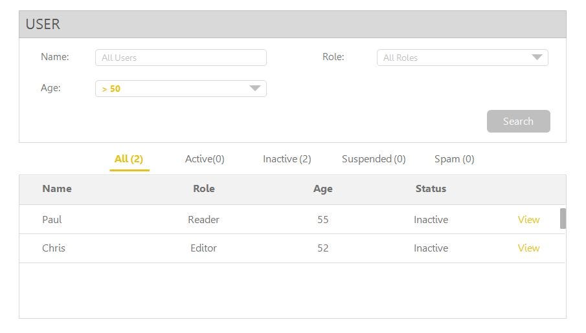Click View link for Chris
586x333 pixels.
(528, 248)
